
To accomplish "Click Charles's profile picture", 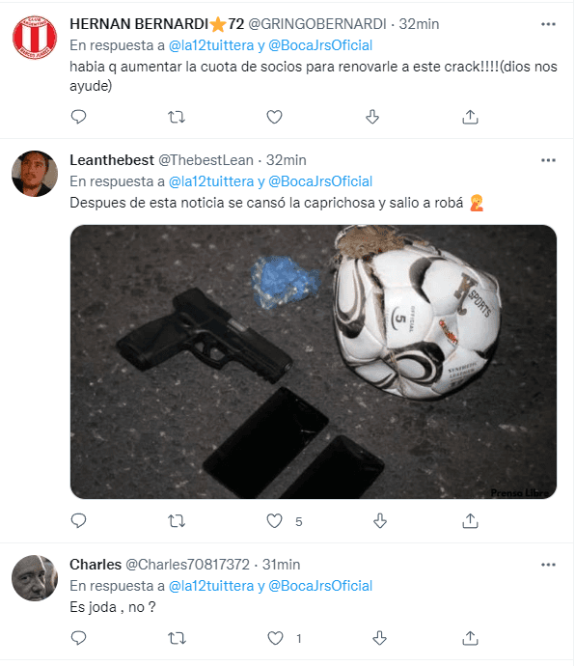I will click(x=35, y=577).
